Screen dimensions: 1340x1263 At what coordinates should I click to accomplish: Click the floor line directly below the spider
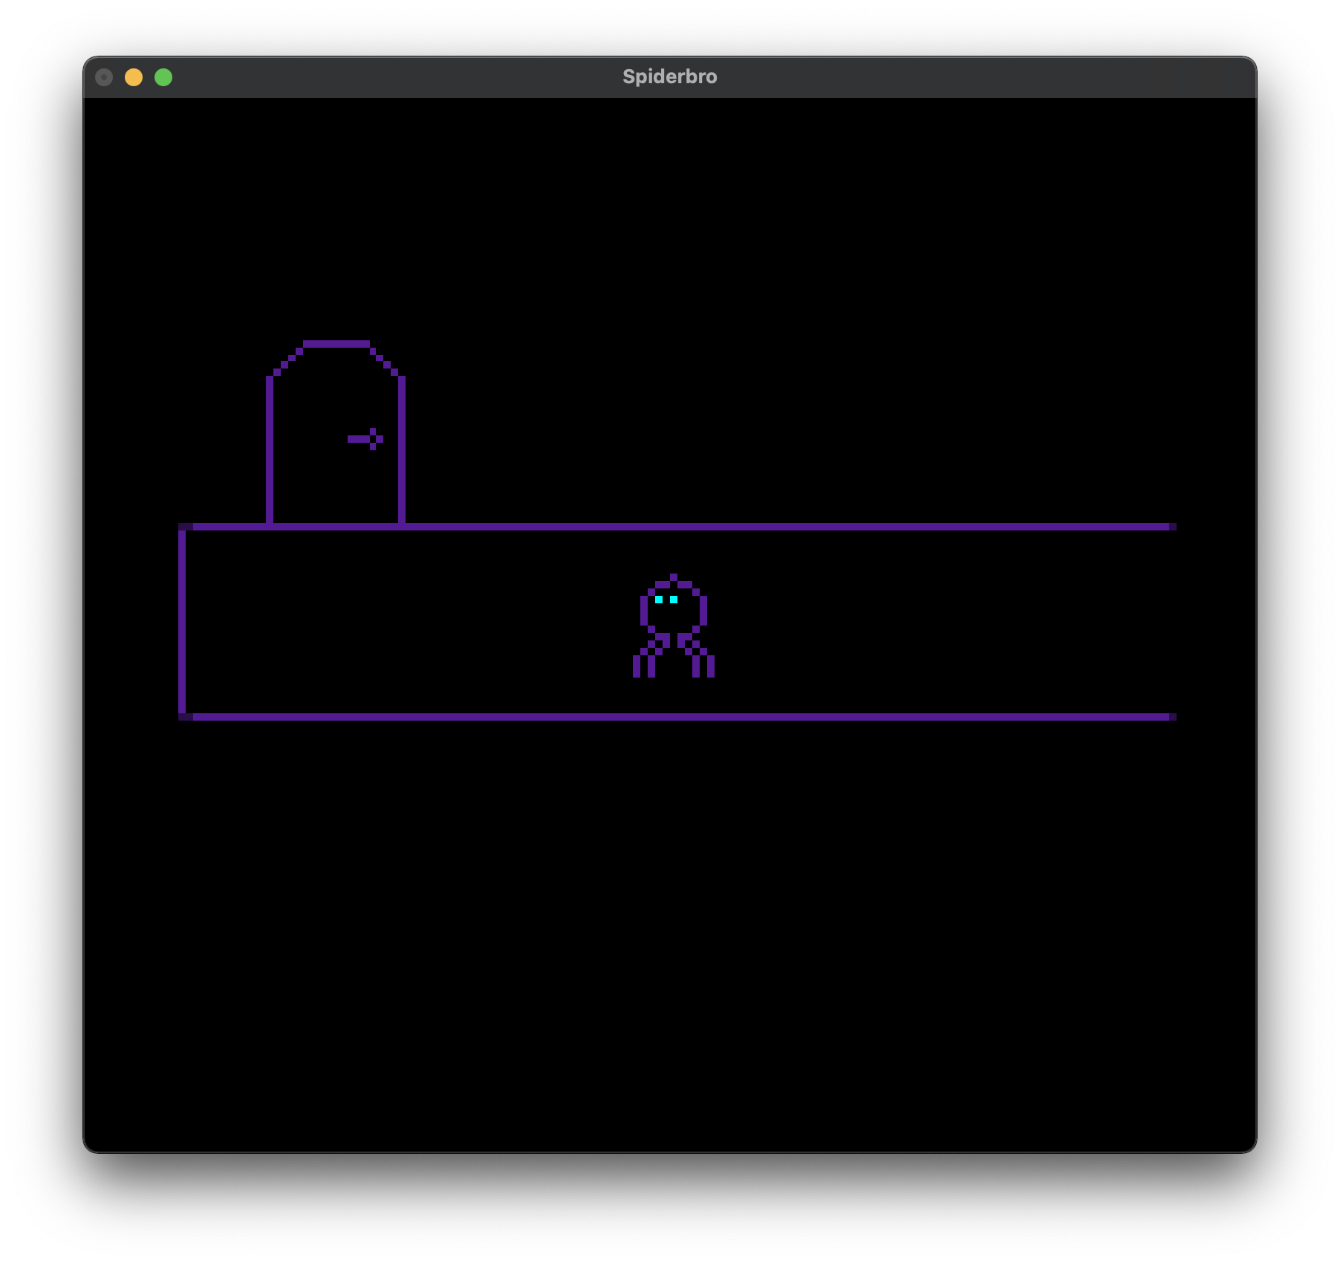click(x=674, y=717)
